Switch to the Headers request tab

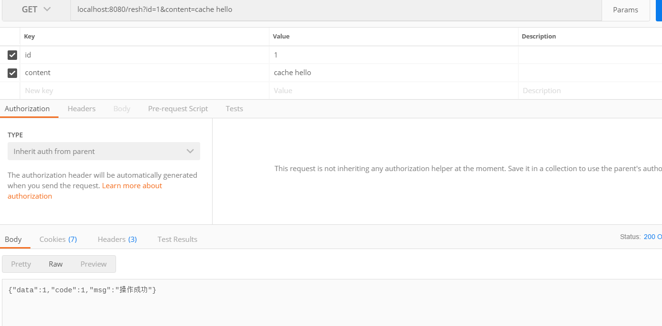(81, 108)
